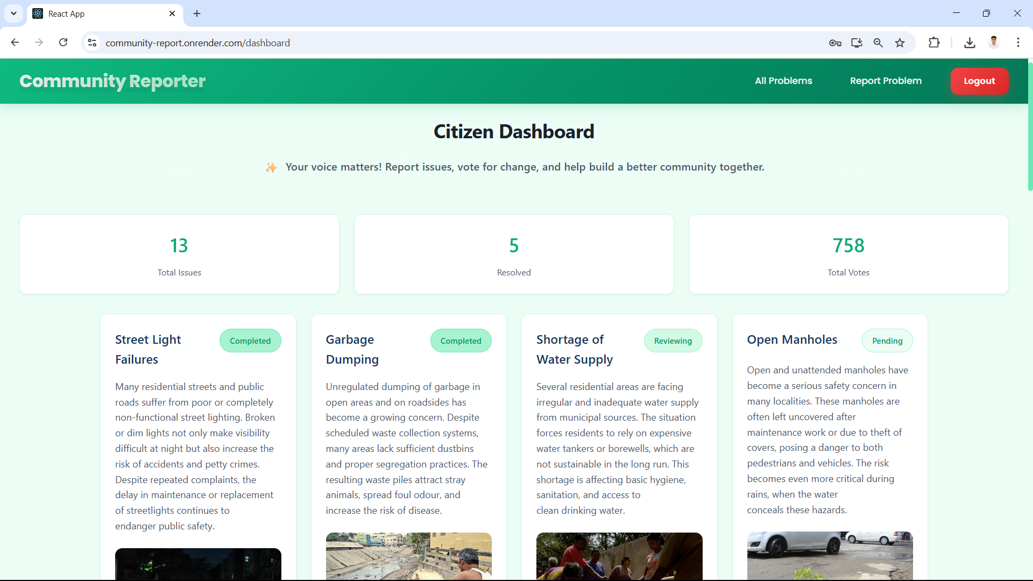Open Chrome's three-dot menu
Image resolution: width=1033 pixels, height=581 pixels.
point(1018,42)
